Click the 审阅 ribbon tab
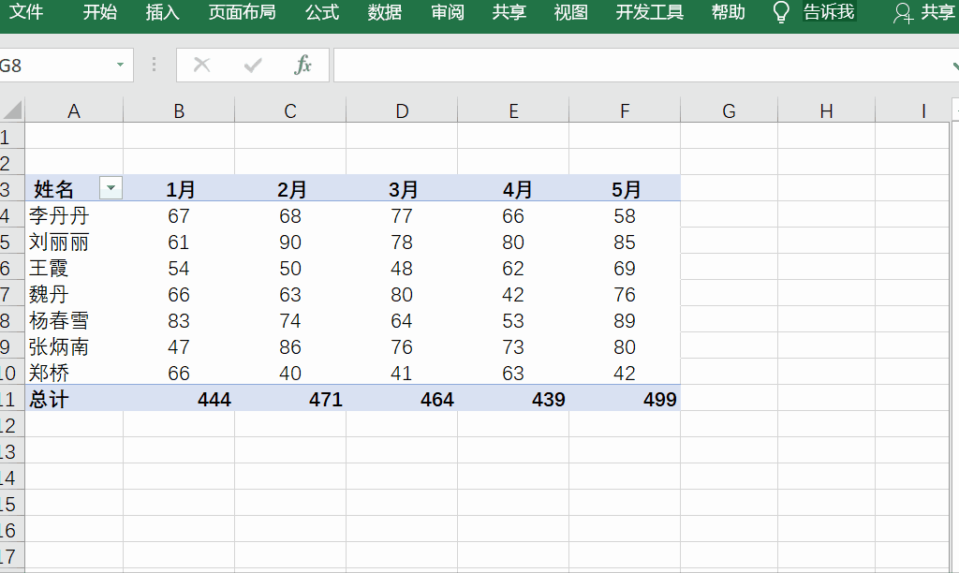Screen dimensions: 959x573 (x=447, y=13)
